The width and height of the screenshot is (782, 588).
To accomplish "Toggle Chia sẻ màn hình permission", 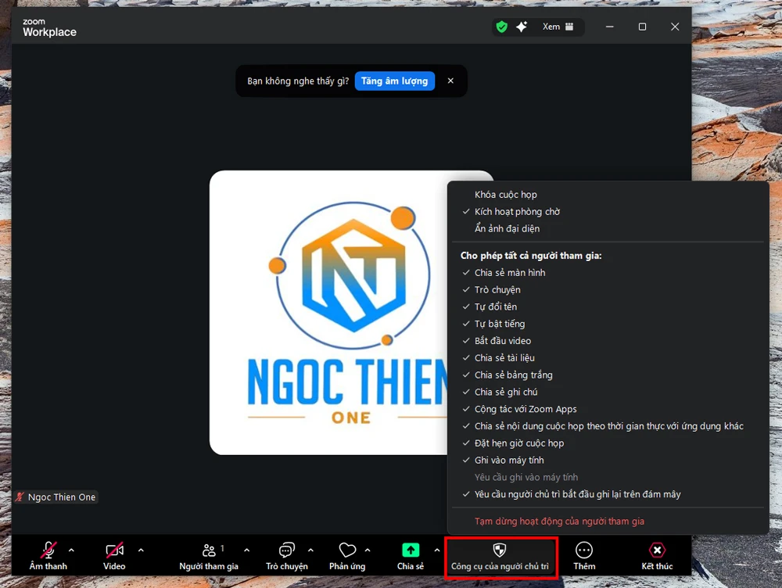I will (510, 273).
